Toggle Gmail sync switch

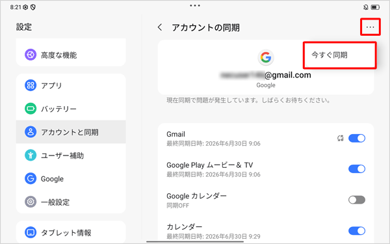pos(357,138)
